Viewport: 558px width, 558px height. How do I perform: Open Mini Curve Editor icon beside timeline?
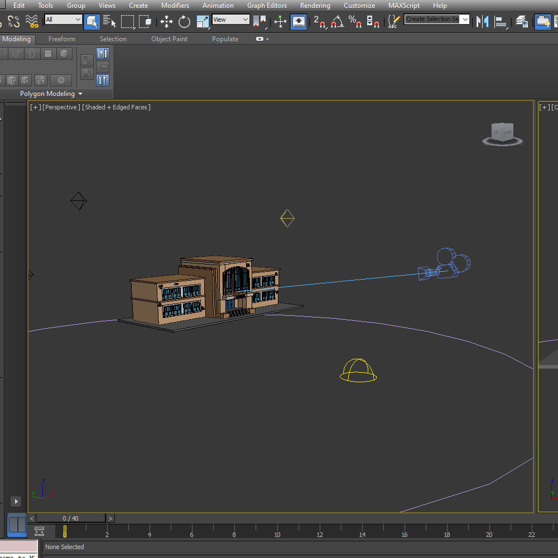point(39,531)
